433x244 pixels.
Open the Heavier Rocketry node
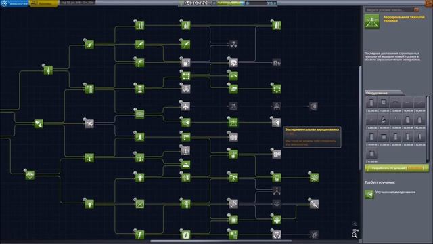point(185,26)
